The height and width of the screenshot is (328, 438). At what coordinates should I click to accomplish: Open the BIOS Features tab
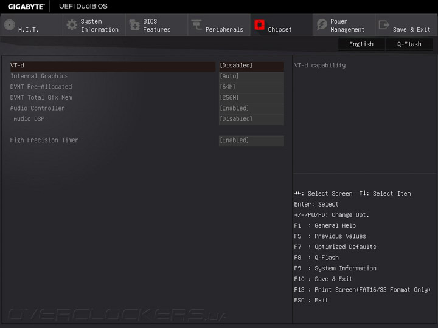(157, 25)
